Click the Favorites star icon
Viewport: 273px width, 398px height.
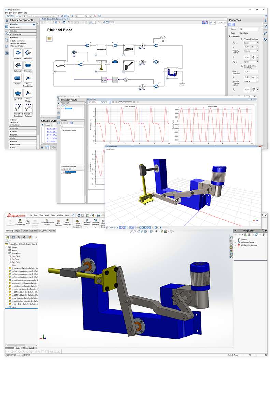(34, 25)
